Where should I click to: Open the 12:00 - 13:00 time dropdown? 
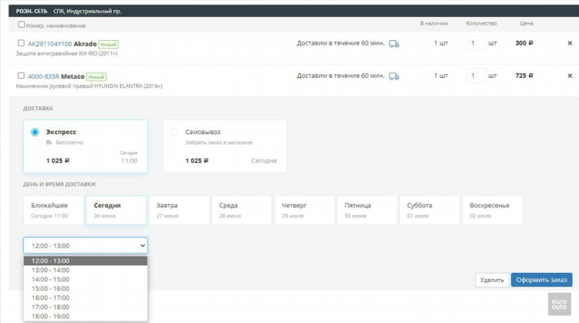(85, 246)
